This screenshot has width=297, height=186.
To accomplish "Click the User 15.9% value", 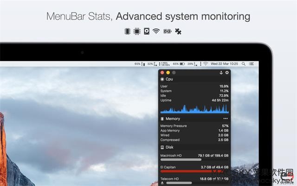I will [x=224, y=86].
